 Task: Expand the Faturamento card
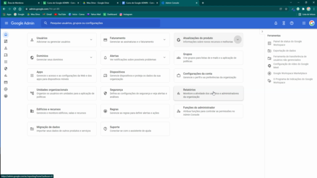pyautogui.click(x=164, y=40)
